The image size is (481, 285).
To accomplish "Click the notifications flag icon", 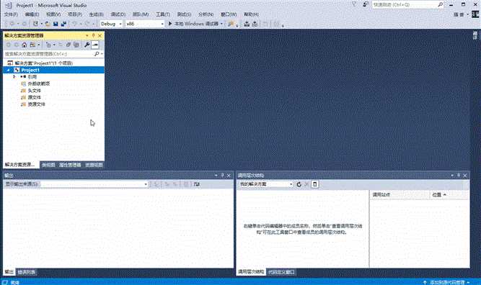I will point(354,4).
